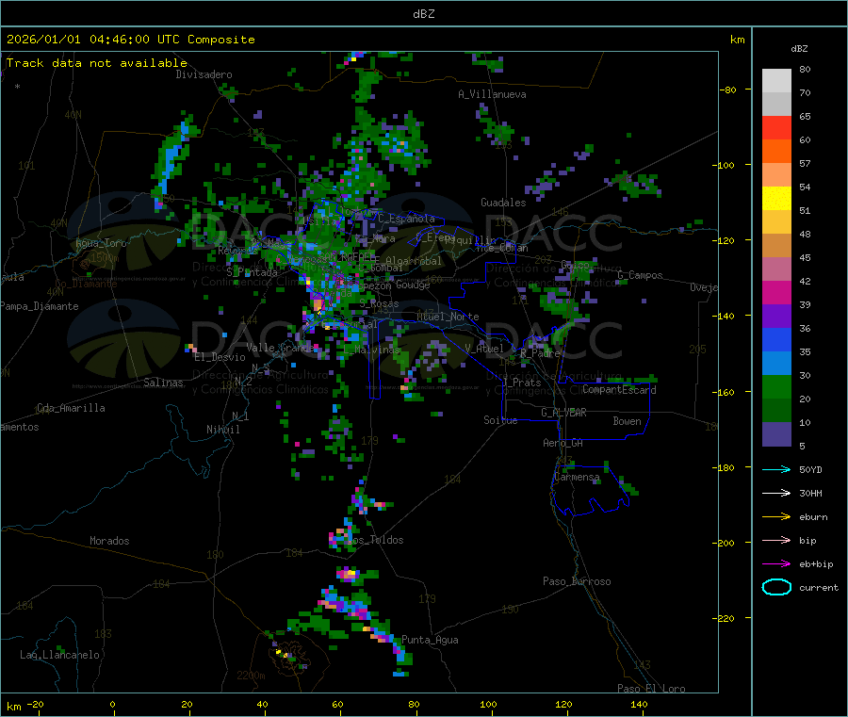Click the G_Campos map label

pos(641,275)
